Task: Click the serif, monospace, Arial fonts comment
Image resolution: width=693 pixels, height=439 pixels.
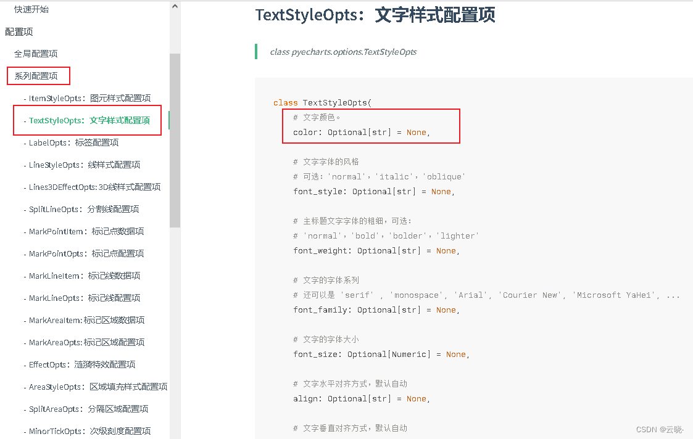Action: pos(486,295)
